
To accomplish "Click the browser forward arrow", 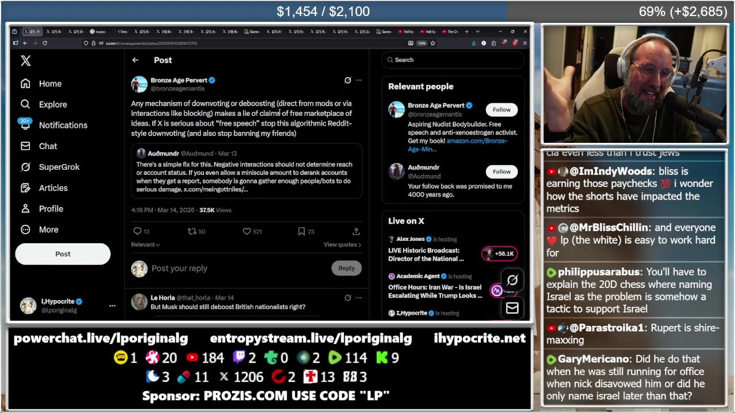I will (35, 43).
